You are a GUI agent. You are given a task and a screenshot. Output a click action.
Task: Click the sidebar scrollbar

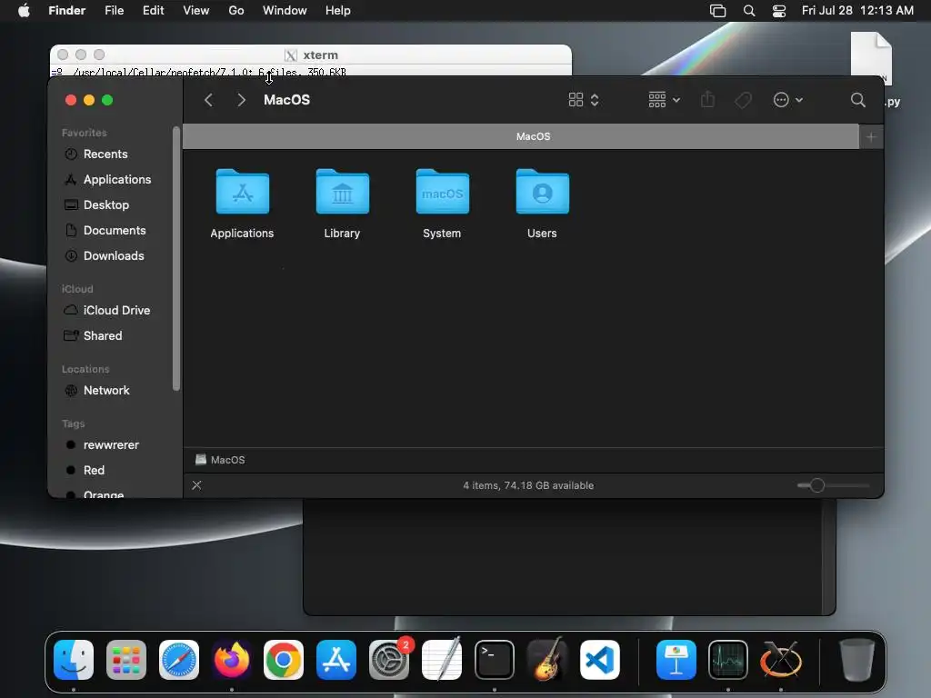175,259
